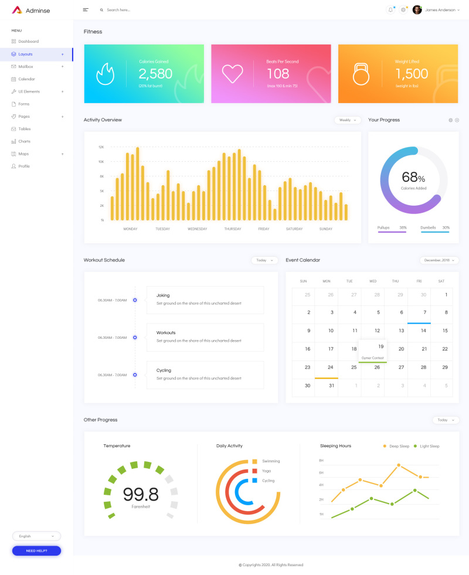Open the Charts section from the sidebar

tap(25, 141)
